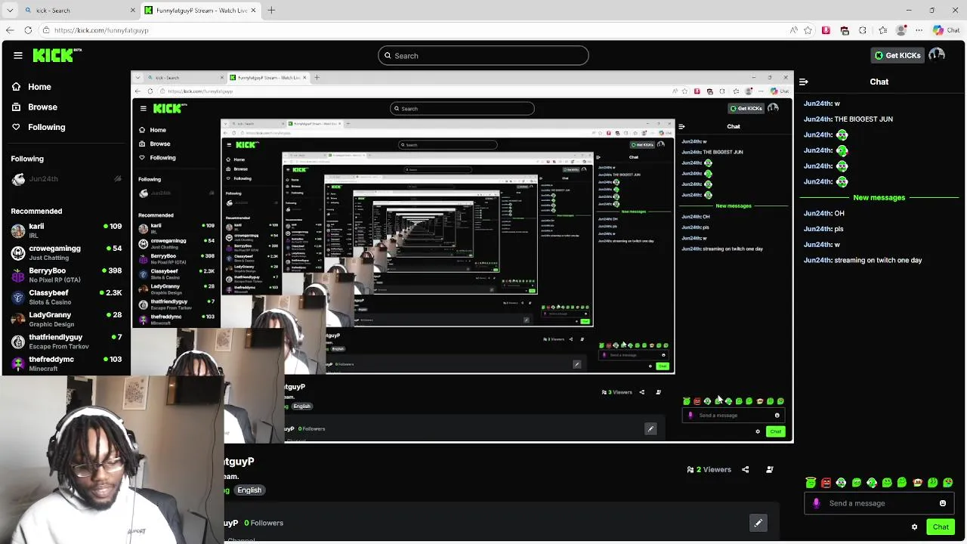
Task: Click 'streaming on twitch one day' message
Action: coord(862,260)
